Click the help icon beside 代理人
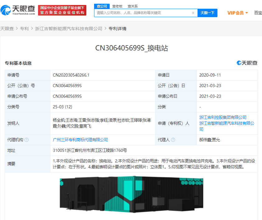Viewport: 262px width, 220px height. [173, 140]
